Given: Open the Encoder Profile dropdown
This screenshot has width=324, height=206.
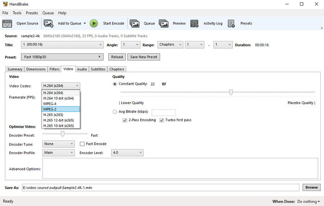Looking at the screenshot, I should click(58, 153).
